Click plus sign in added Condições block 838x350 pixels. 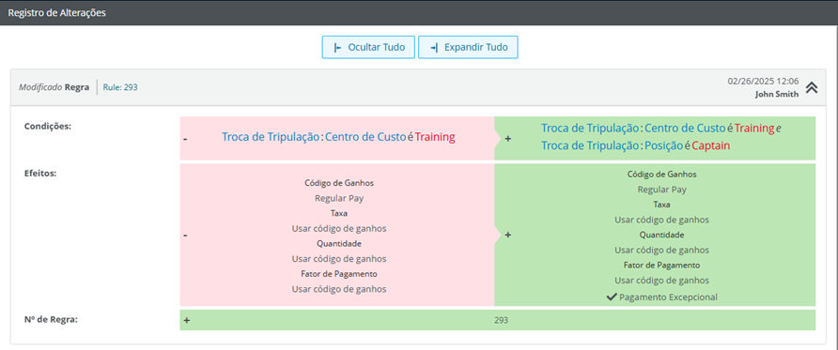coord(507,138)
